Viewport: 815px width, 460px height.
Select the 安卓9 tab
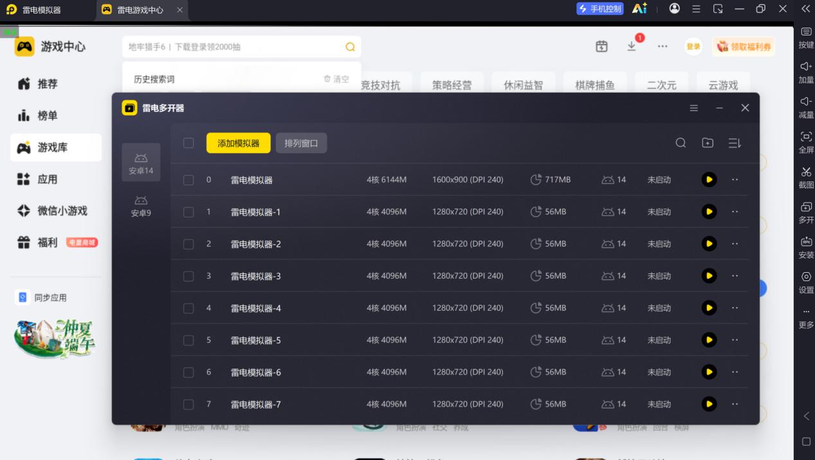pyautogui.click(x=141, y=207)
